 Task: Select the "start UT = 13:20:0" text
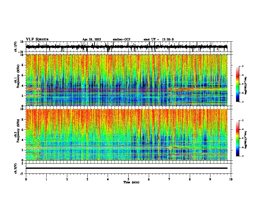[x=159, y=39]
